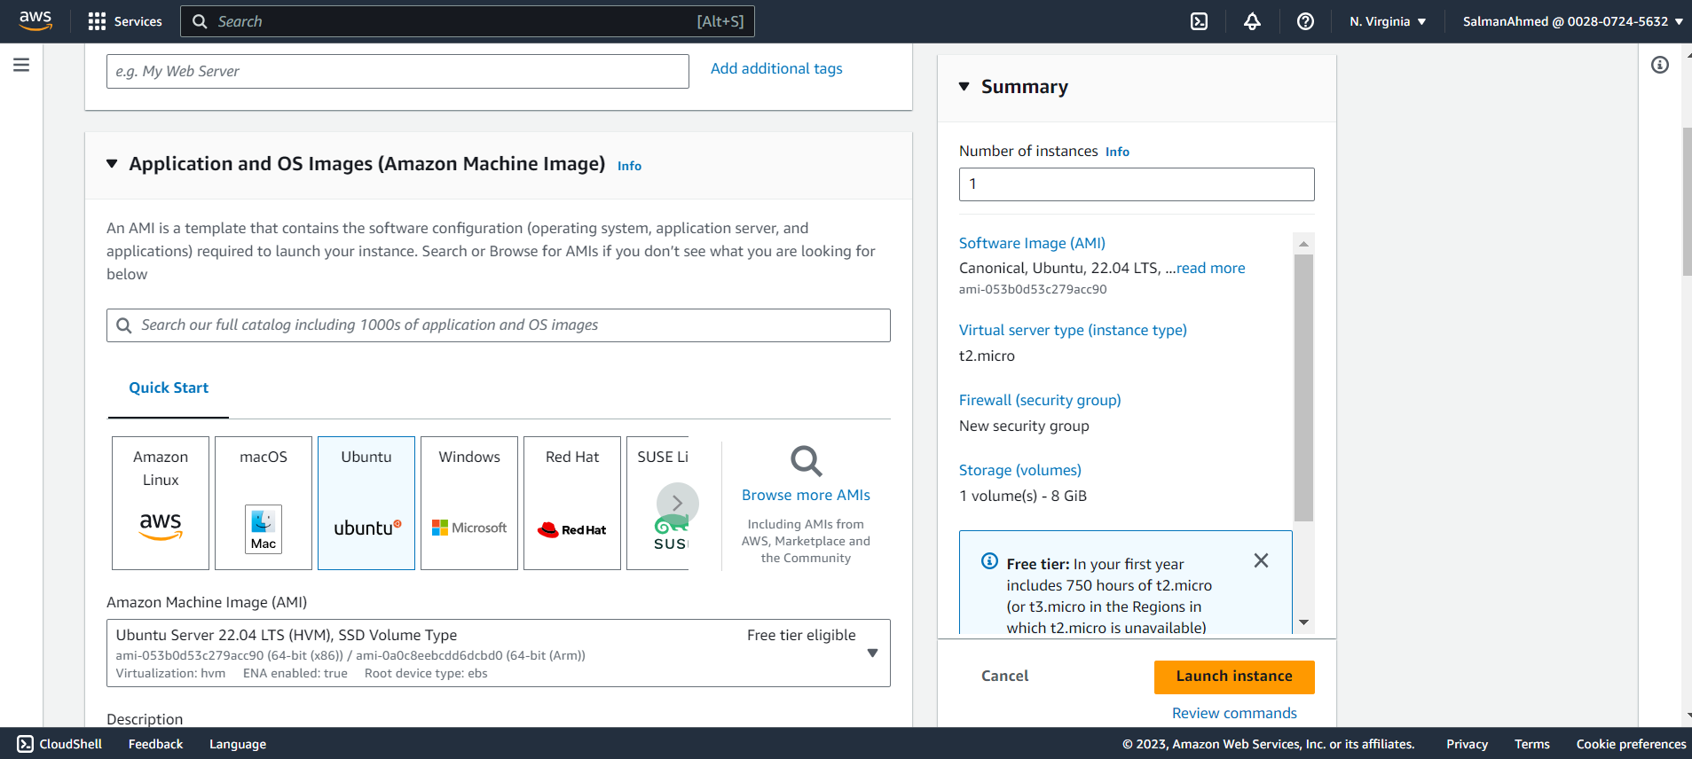1692x759 pixels.
Task: Open Info link for Application and OS Images
Action: click(x=629, y=166)
